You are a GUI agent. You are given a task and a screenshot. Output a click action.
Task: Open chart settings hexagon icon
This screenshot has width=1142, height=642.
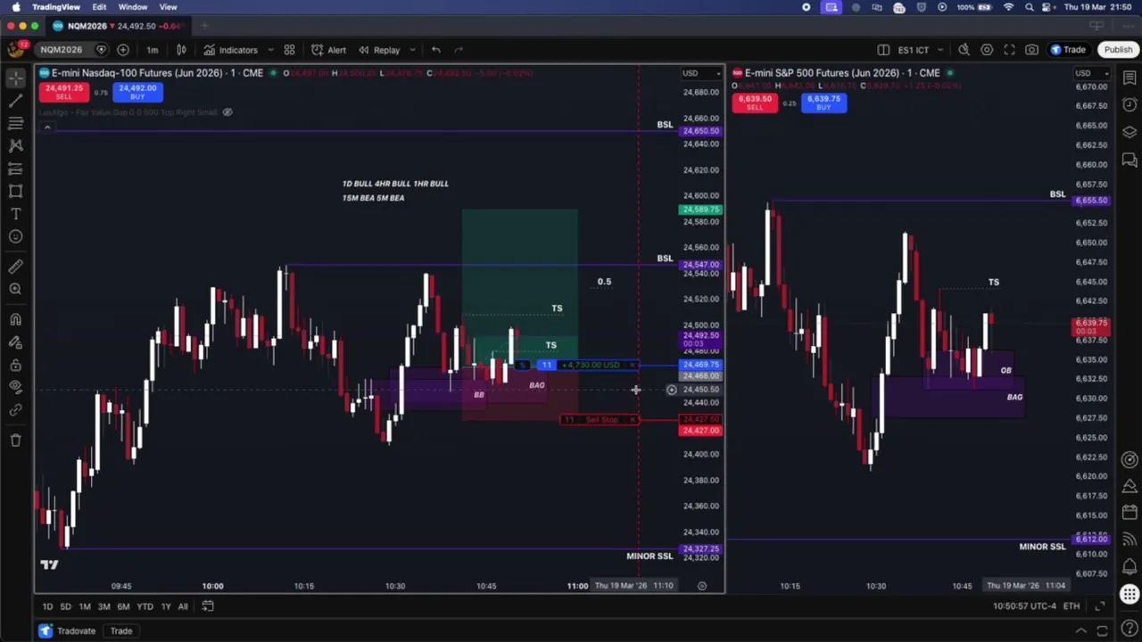coord(987,50)
